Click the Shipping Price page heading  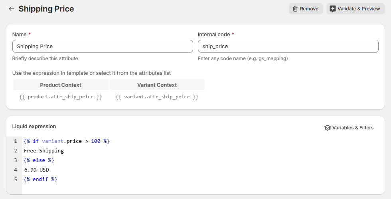point(46,9)
